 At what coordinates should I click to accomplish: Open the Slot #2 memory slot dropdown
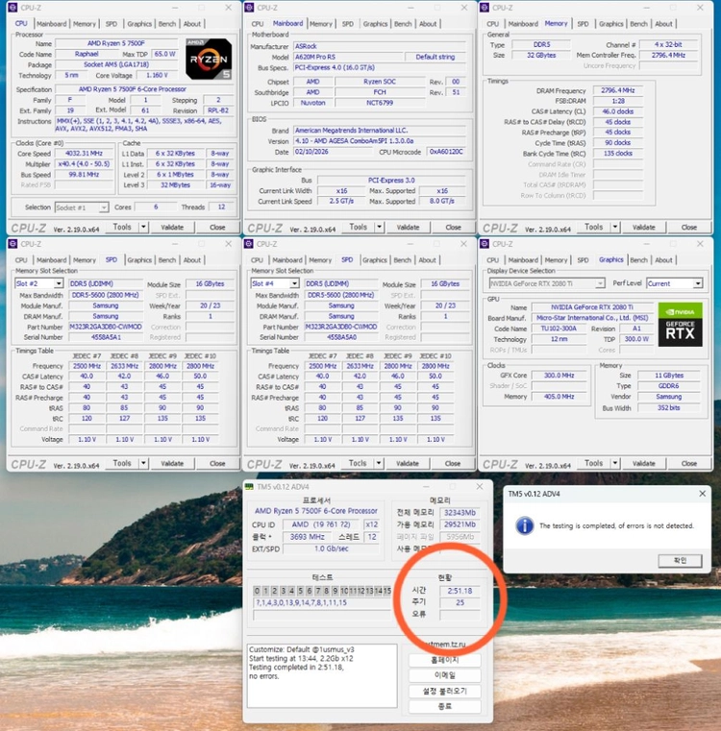click(59, 283)
